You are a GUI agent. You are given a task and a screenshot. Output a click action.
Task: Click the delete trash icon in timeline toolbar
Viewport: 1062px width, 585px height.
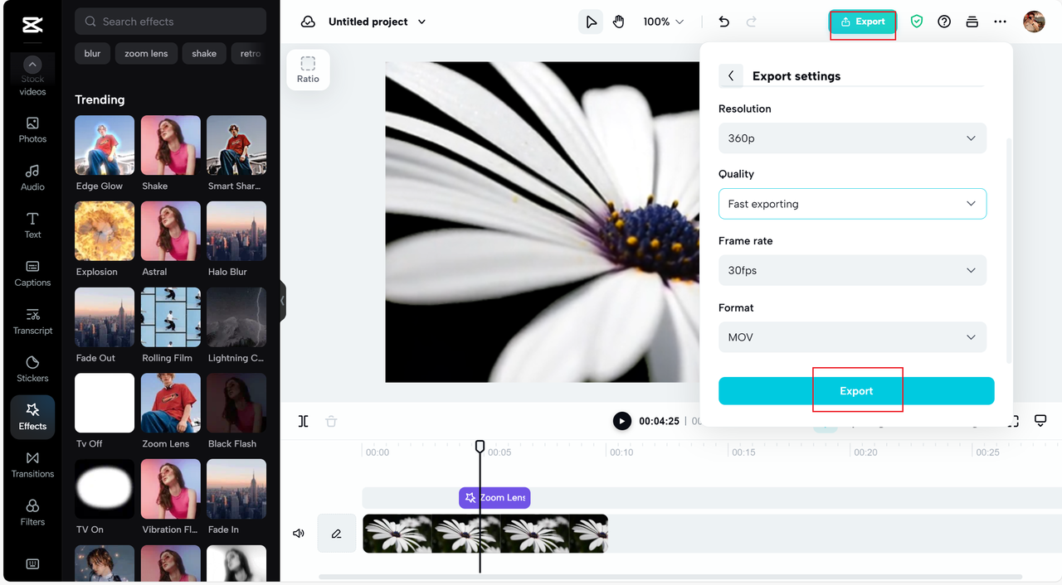[331, 421]
